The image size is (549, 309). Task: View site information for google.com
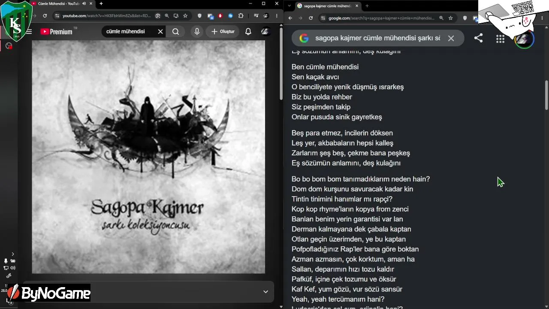322,18
